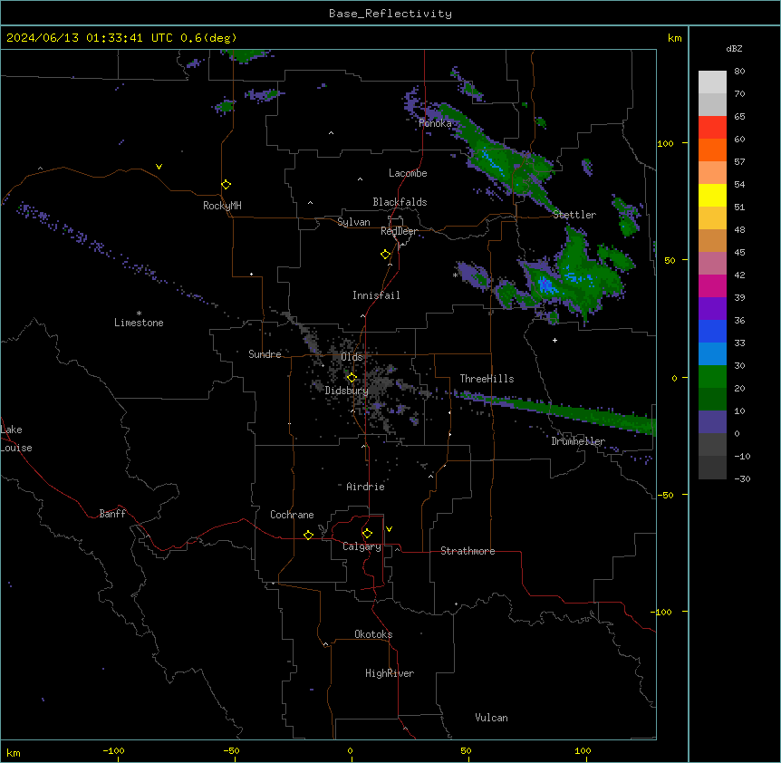Click the Calgary city label
This screenshot has height=763, width=781.
[362, 546]
